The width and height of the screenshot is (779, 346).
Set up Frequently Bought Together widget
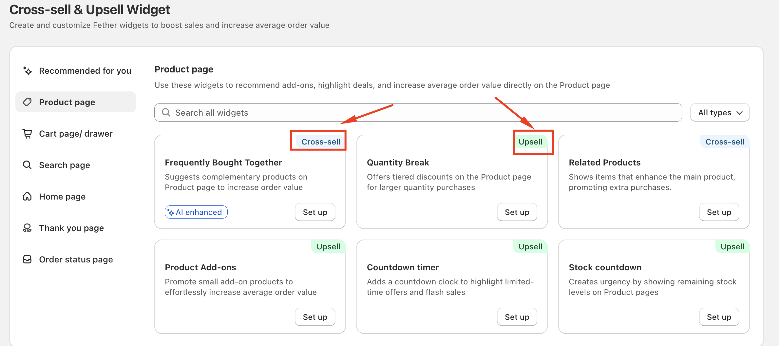[315, 212]
